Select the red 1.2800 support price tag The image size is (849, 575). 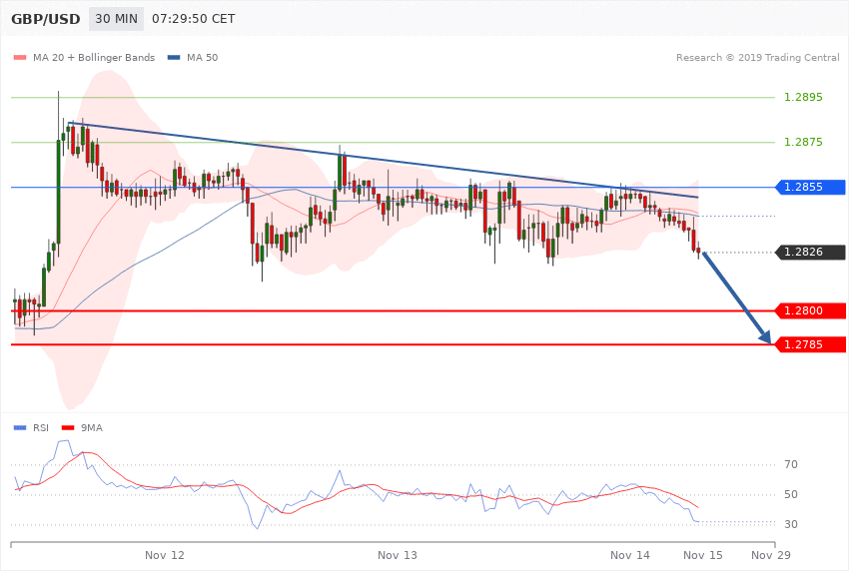(810, 311)
